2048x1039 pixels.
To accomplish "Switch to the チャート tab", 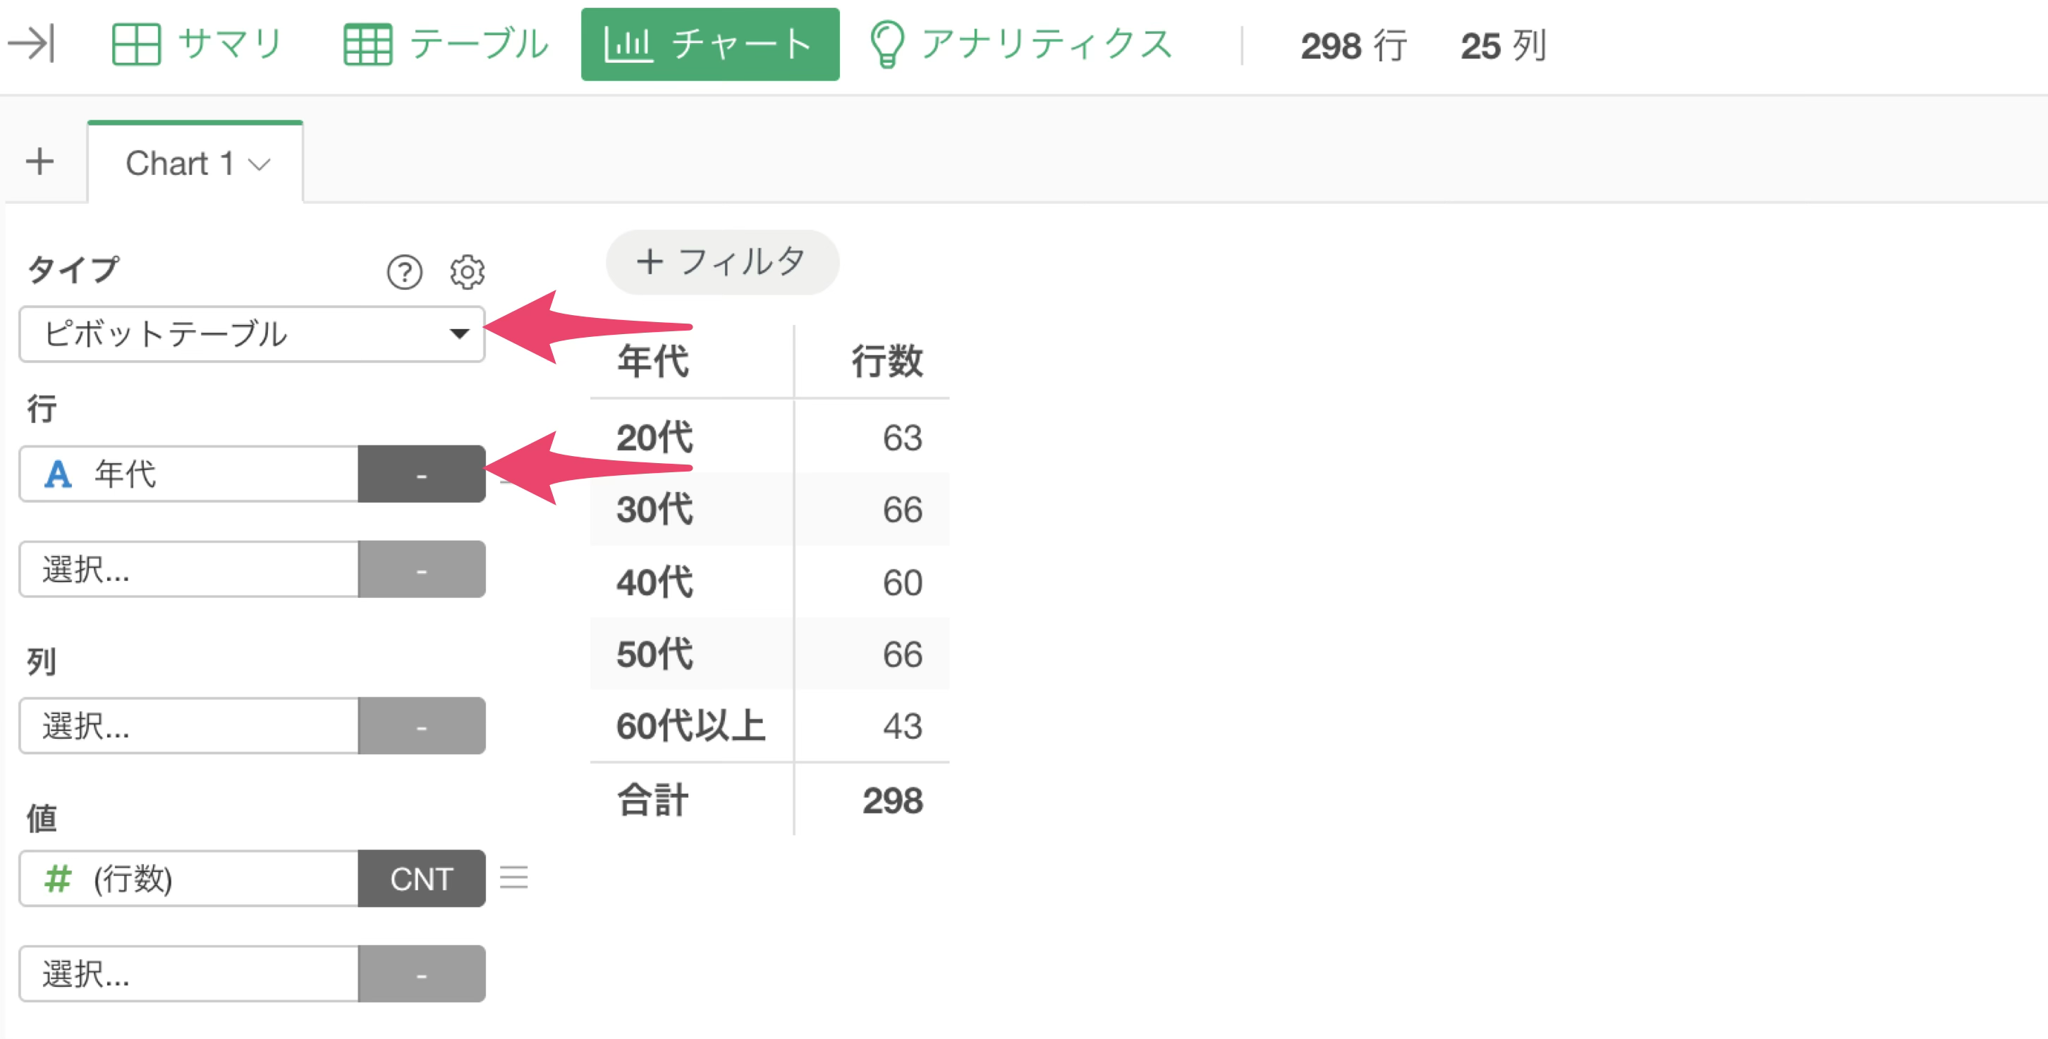I will pyautogui.click(x=710, y=44).
